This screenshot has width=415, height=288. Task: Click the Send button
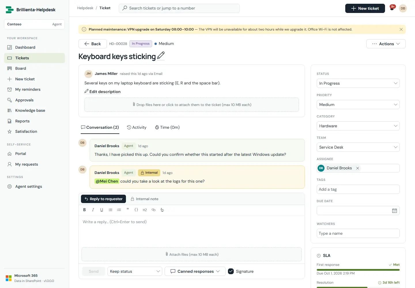click(94, 271)
